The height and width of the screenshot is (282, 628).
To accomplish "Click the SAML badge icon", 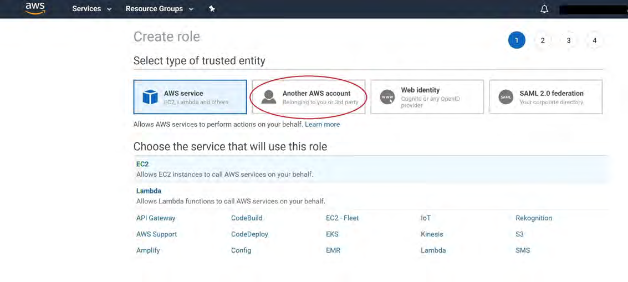I will tap(506, 97).
